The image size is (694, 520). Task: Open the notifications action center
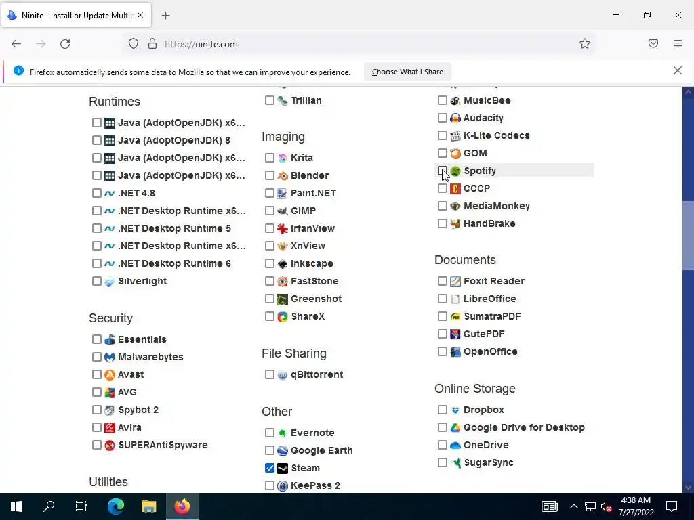[672, 506]
